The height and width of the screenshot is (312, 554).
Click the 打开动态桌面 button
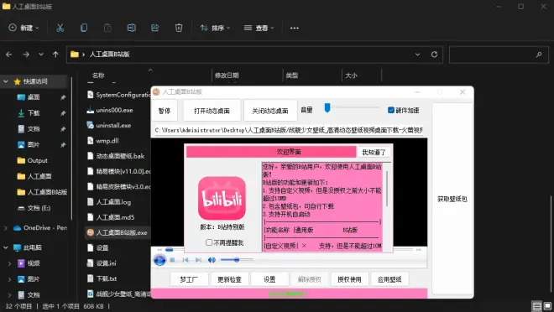point(212,111)
